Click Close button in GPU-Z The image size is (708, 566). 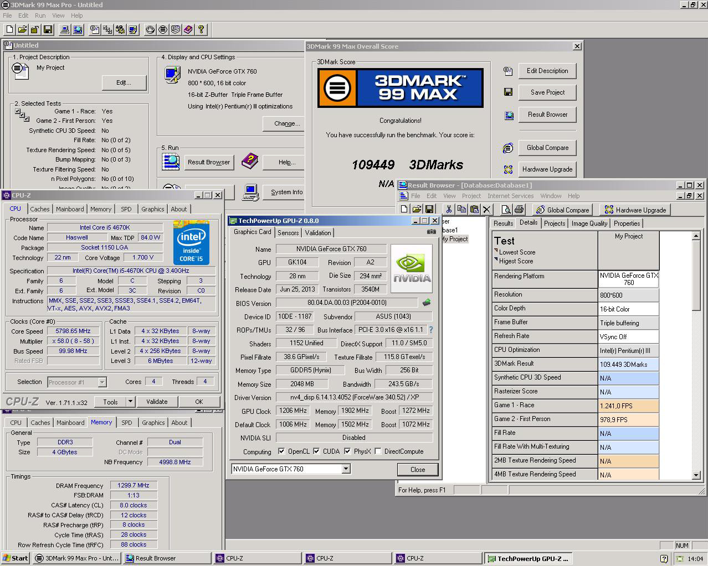click(x=418, y=470)
